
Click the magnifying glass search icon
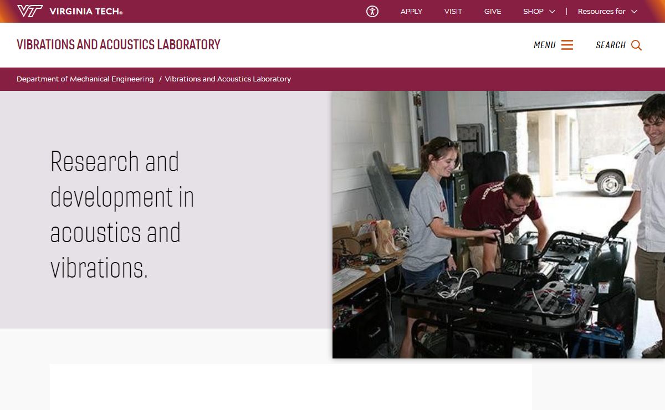point(636,45)
